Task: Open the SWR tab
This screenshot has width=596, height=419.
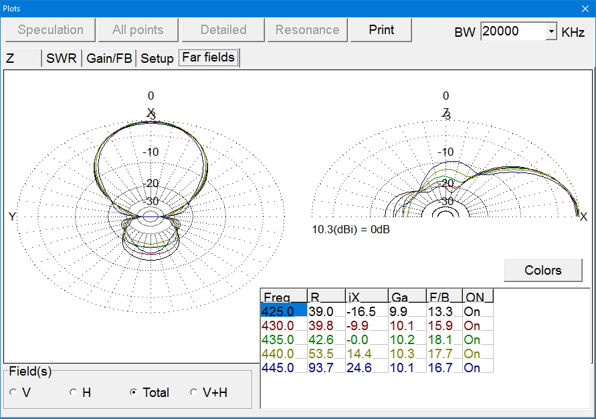Action: (x=62, y=59)
